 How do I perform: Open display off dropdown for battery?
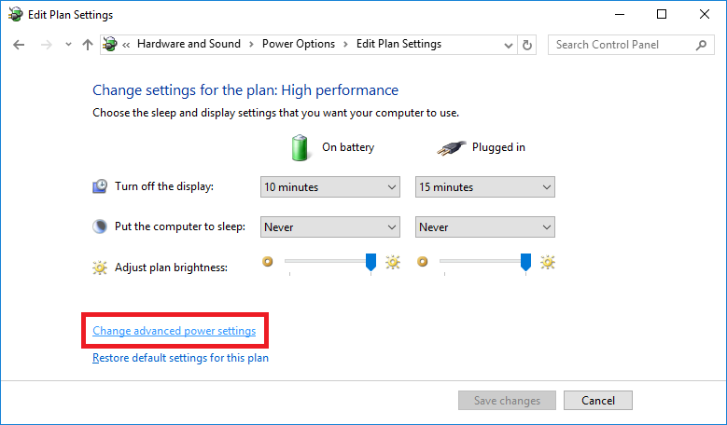[330, 187]
